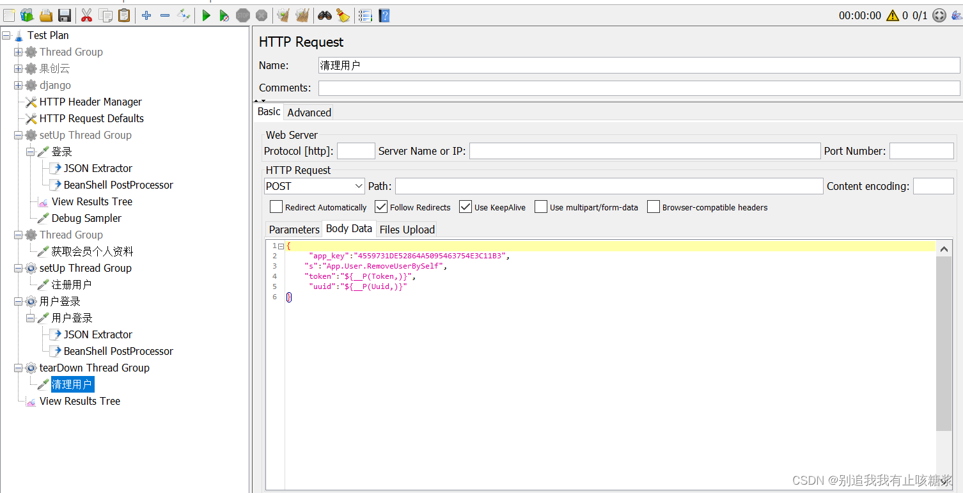Enable Use multipart/form-data checkbox
The height and width of the screenshot is (493, 963).
tap(541, 207)
